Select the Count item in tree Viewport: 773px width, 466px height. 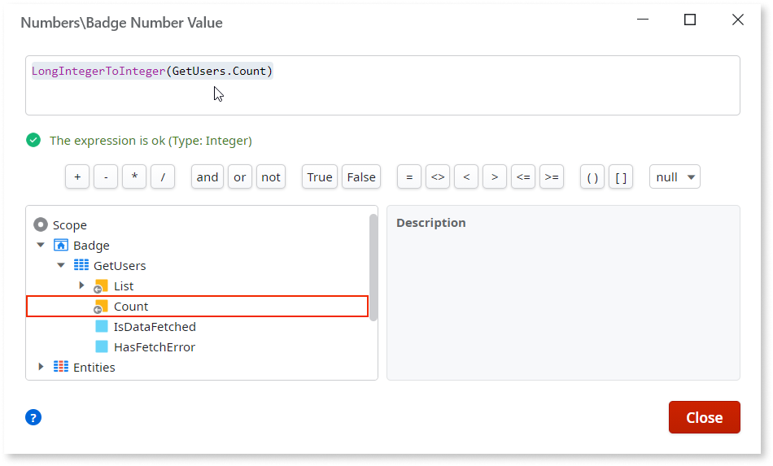tap(131, 307)
